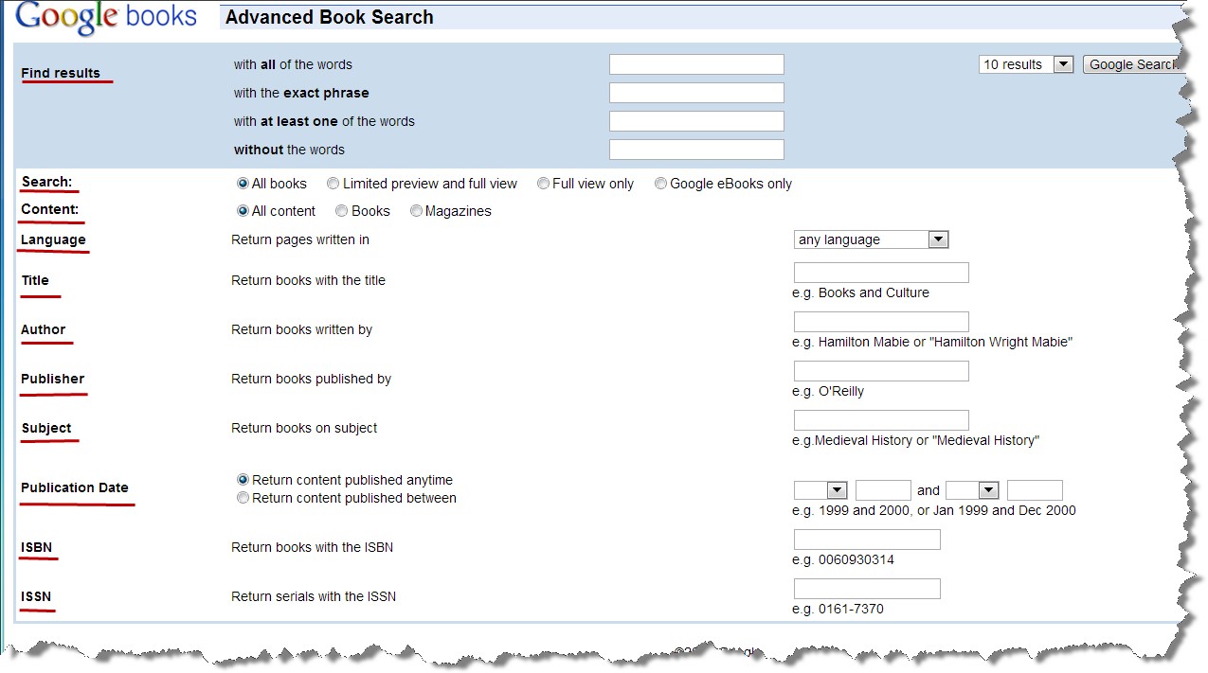Focus the ISBN input field
Image resolution: width=1208 pixels, height=673 pixels.
[x=867, y=540]
